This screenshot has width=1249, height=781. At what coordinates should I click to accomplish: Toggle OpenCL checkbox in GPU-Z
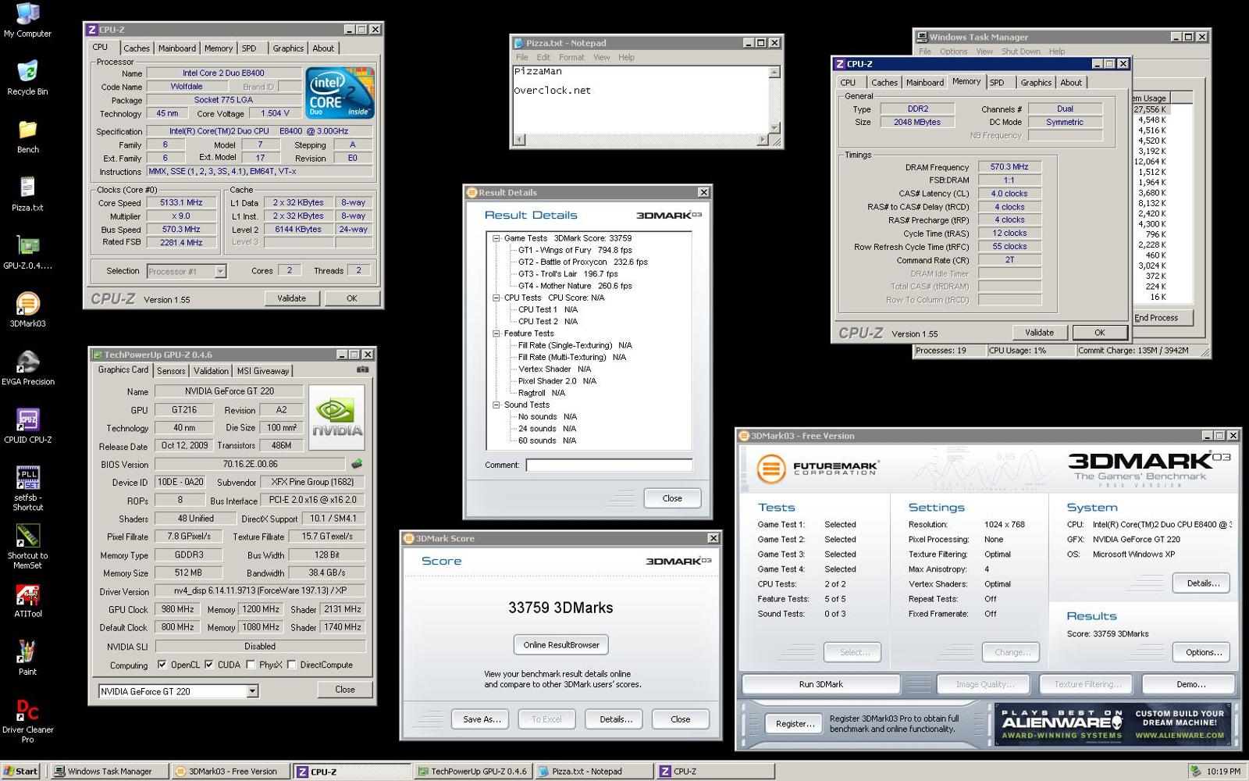click(162, 665)
